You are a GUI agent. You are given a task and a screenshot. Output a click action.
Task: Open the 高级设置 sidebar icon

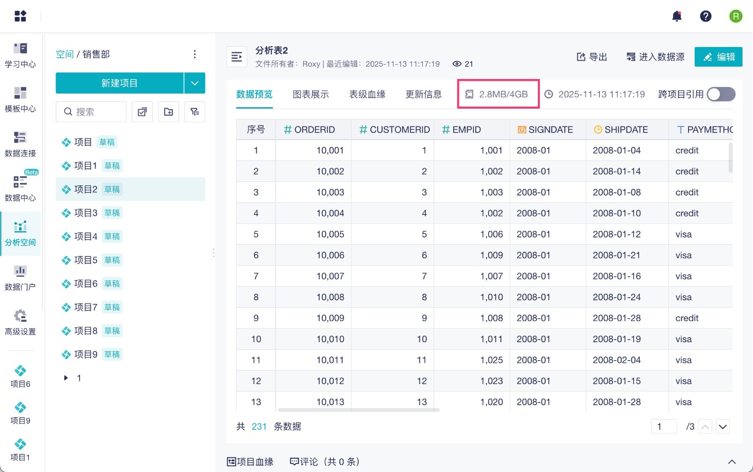tap(20, 322)
